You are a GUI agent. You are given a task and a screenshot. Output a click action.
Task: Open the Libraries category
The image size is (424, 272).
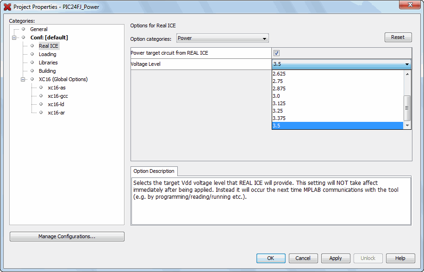pos(48,62)
